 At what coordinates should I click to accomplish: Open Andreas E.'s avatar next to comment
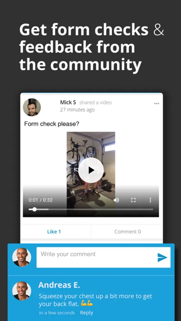pos(21,291)
